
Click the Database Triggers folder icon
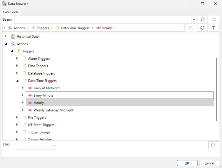24,73
